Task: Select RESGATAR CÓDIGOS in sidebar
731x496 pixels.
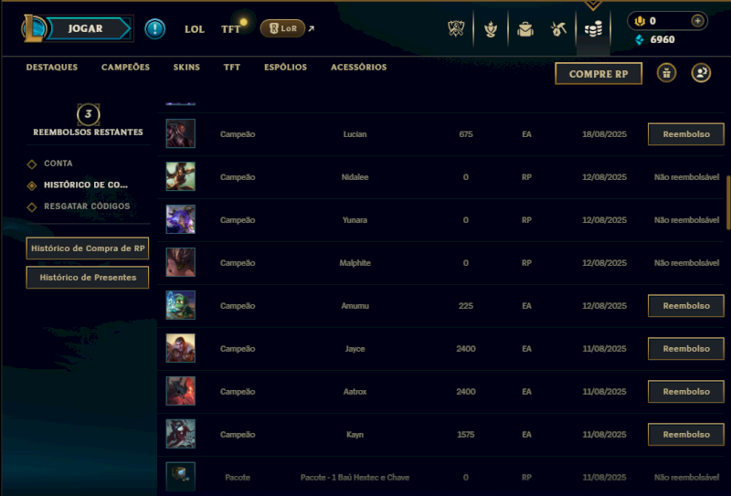Action: 87,206
